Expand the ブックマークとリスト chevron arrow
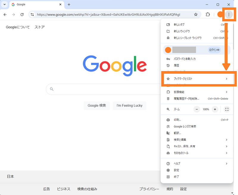The height and width of the screenshot is (195, 238). 226,79
